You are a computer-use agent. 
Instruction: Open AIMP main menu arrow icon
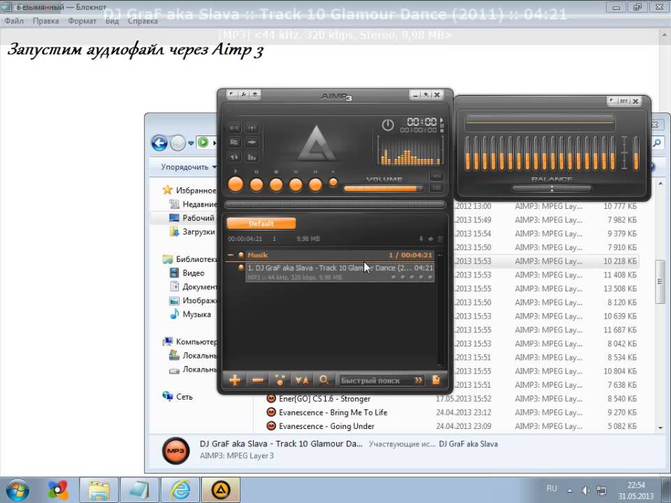[231, 94]
